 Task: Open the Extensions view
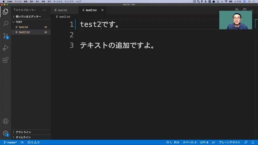point(5,60)
